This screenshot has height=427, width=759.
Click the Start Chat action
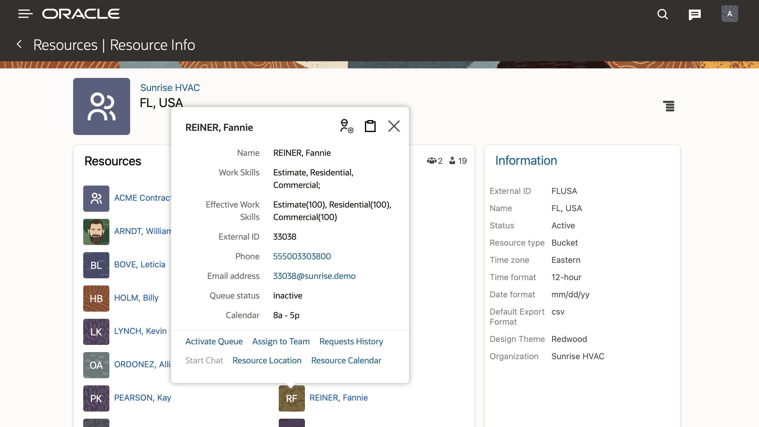[x=204, y=360]
